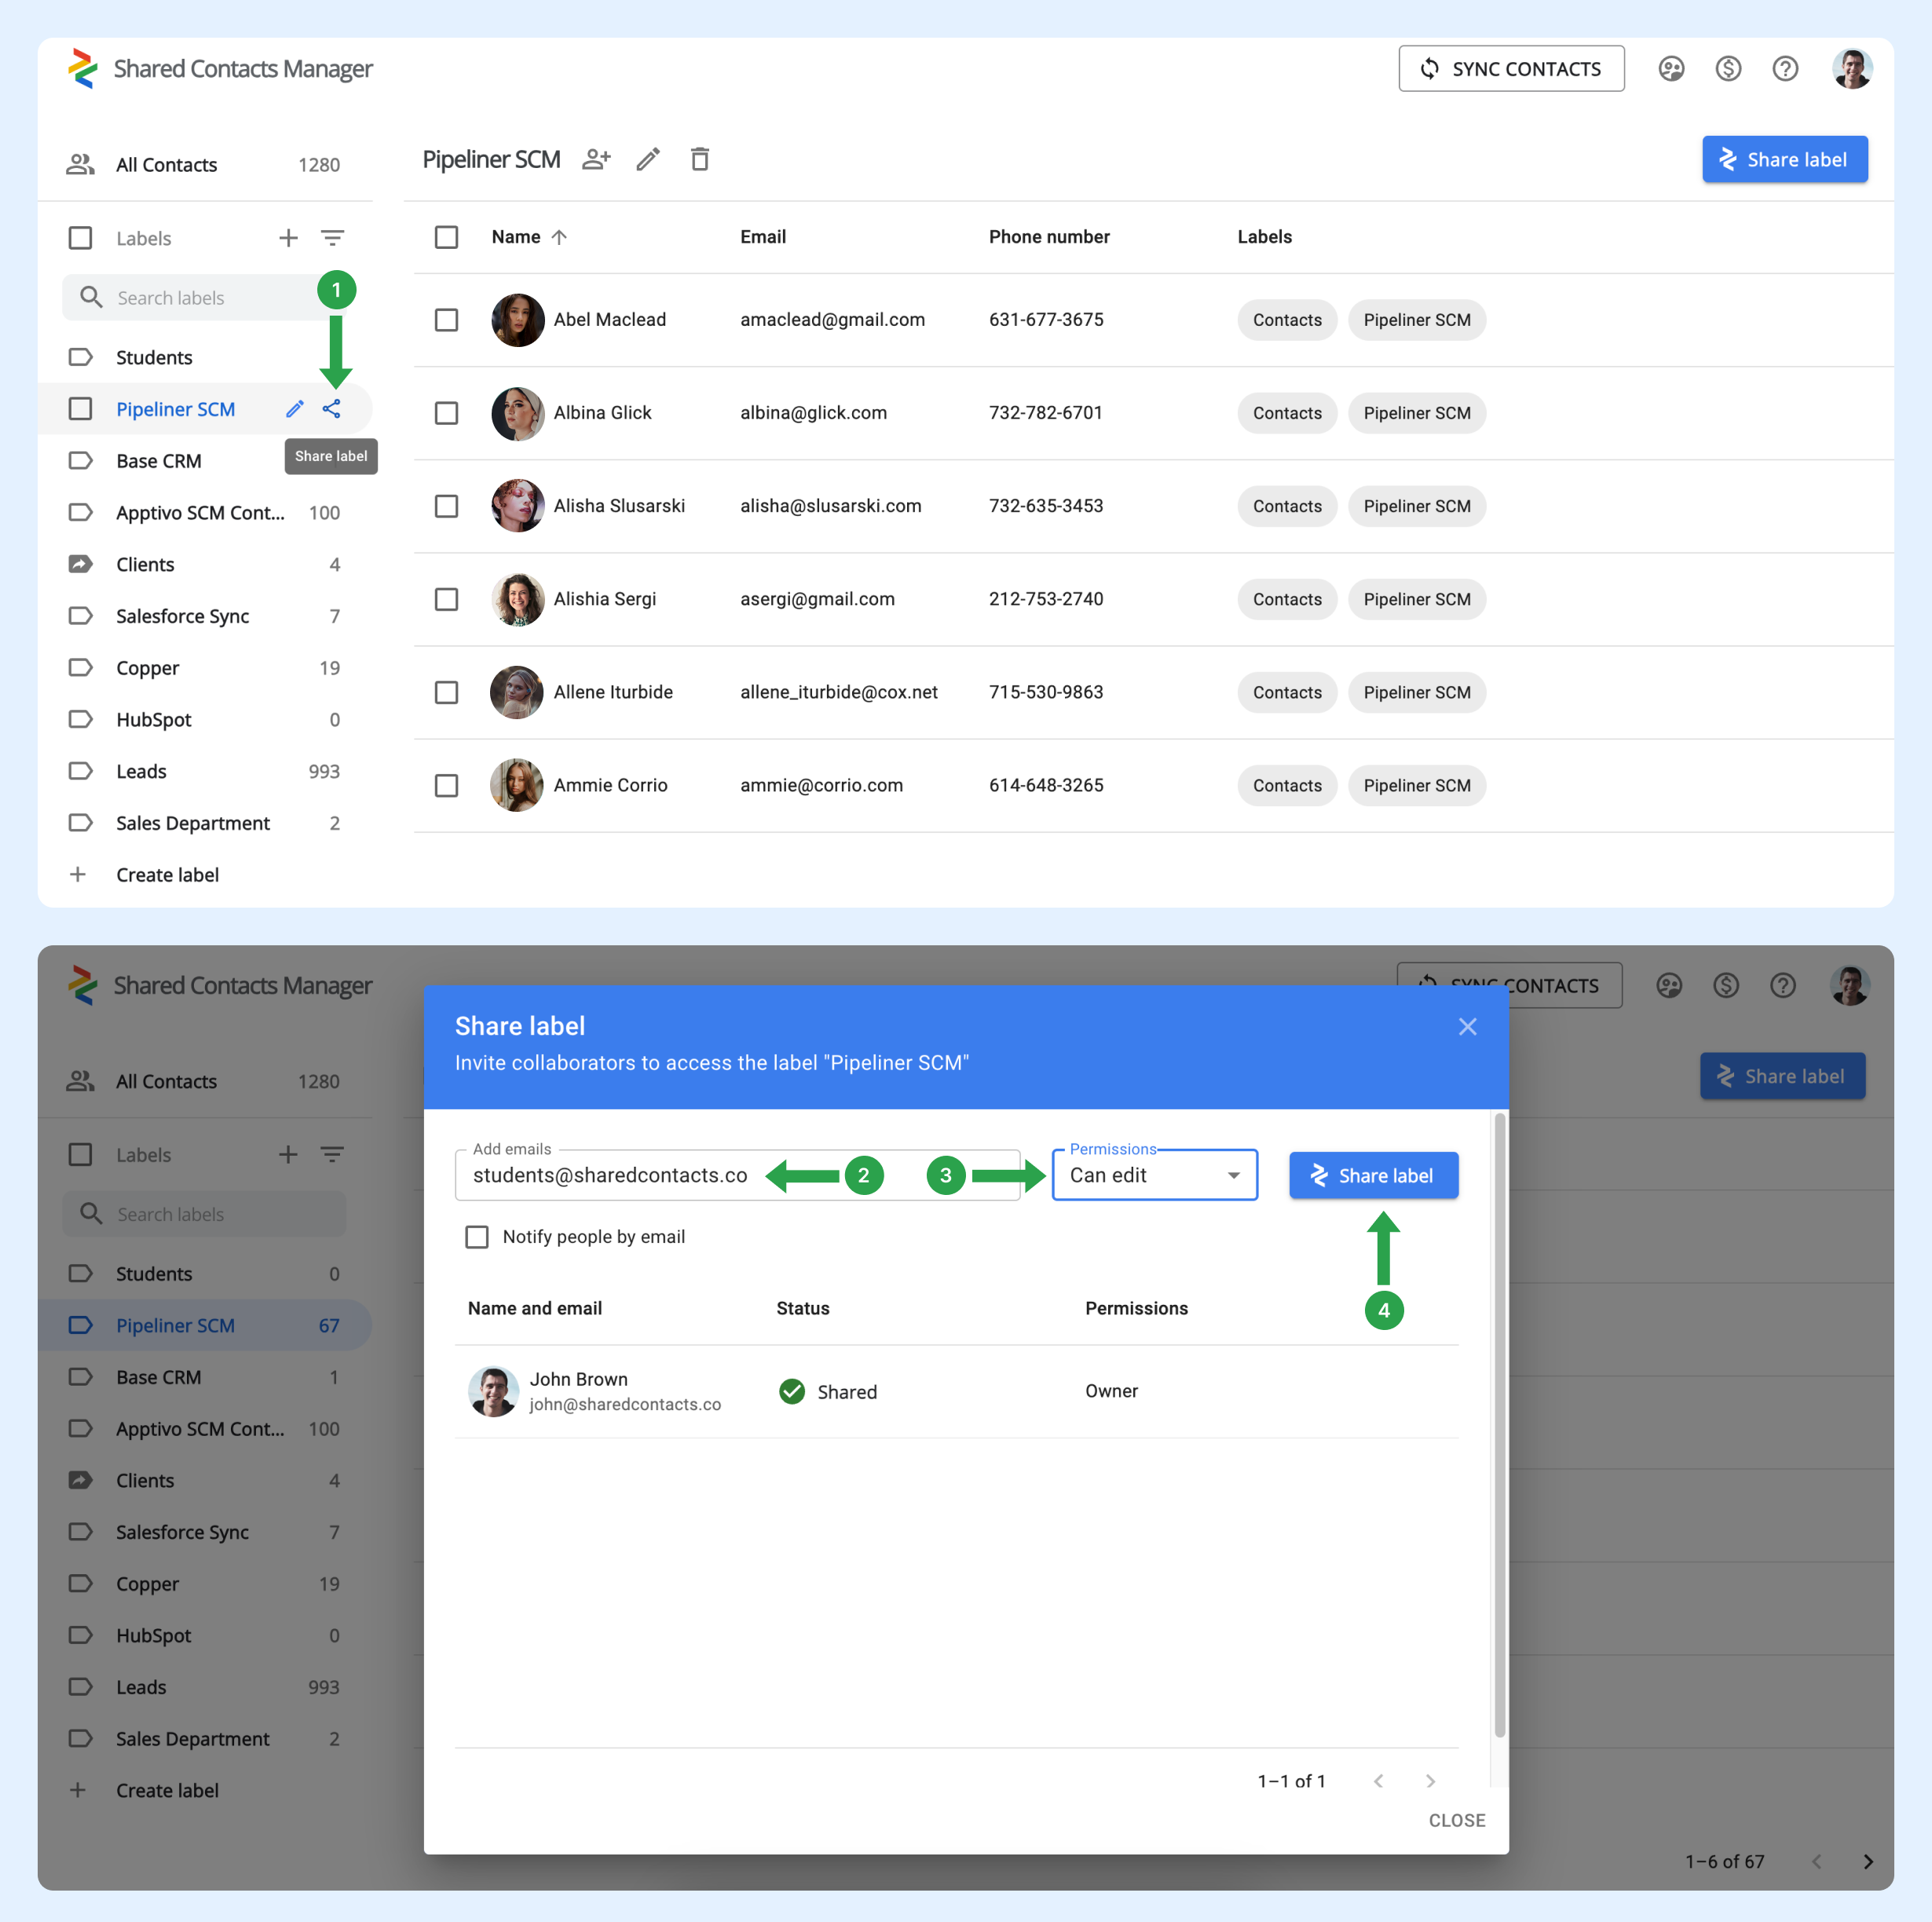The width and height of the screenshot is (1932, 1922).
Task: Click the sort arrow next to Name column
Action: [559, 237]
